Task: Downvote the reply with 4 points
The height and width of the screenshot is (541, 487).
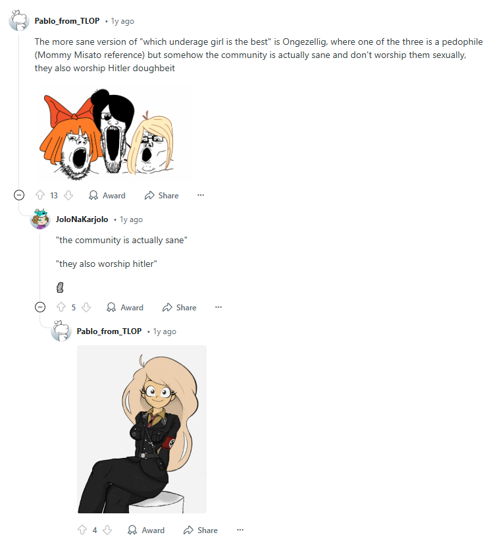Action: [x=107, y=530]
